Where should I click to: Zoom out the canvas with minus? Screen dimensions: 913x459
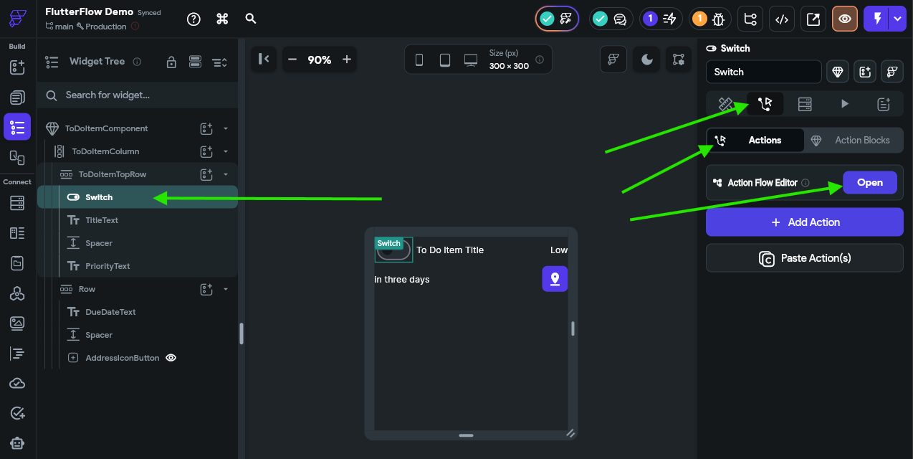pos(292,60)
